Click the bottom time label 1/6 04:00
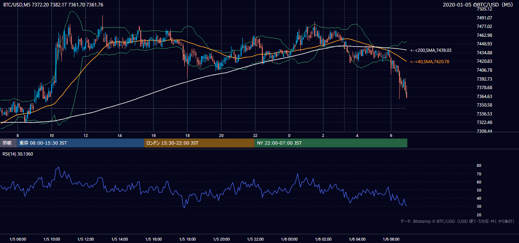This screenshot has width=519, height=243. click(357, 239)
